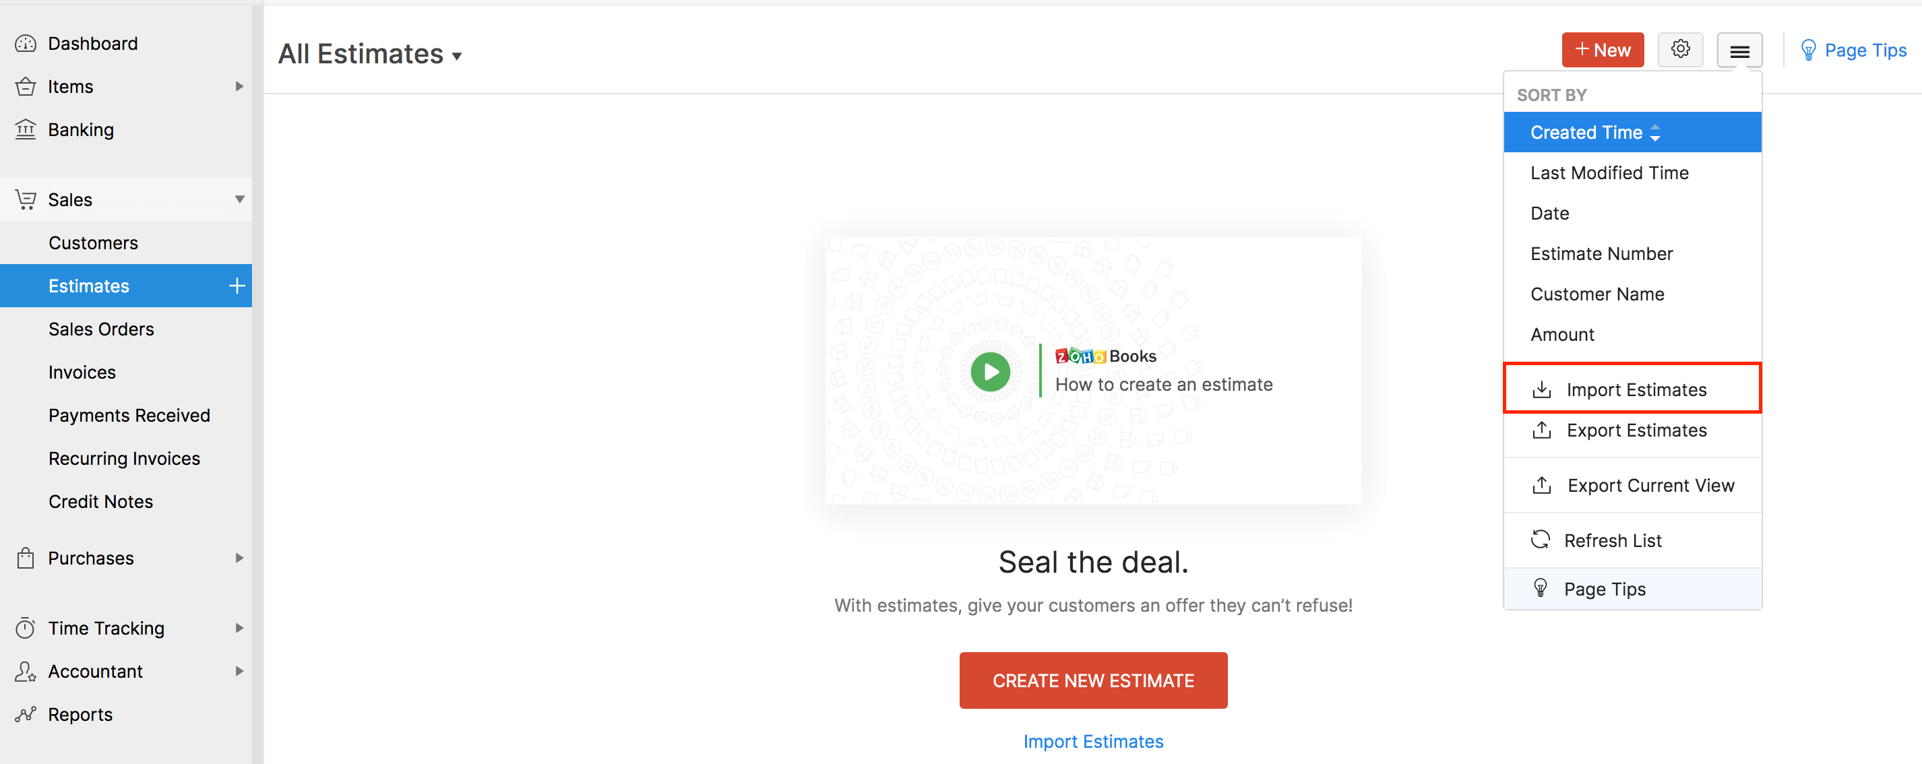Click the Banking building icon
The height and width of the screenshot is (764, 1922).
pyautogui.click(x=26, y=130)
